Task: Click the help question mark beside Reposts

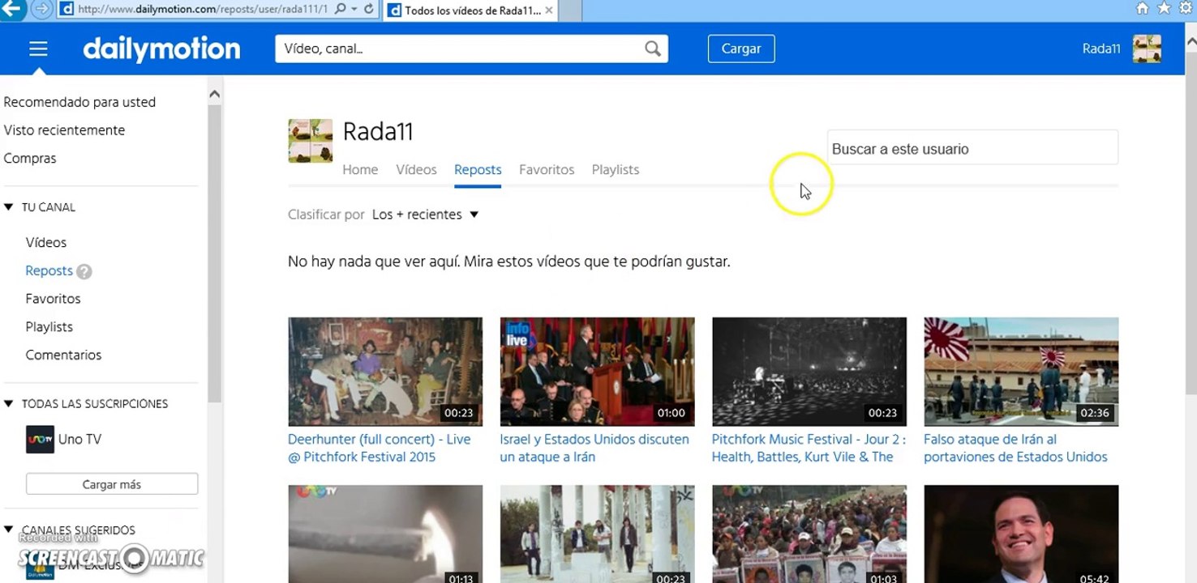Action: [84, 272]
